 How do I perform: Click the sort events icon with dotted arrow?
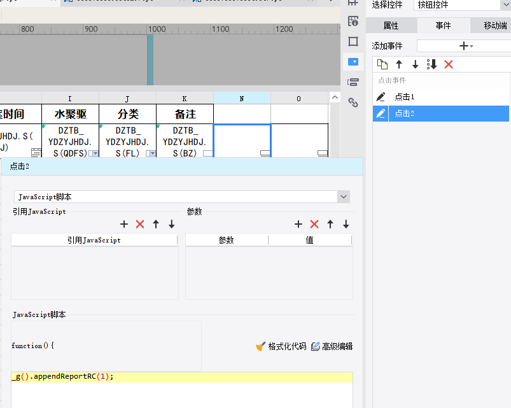tap(432, 64)
